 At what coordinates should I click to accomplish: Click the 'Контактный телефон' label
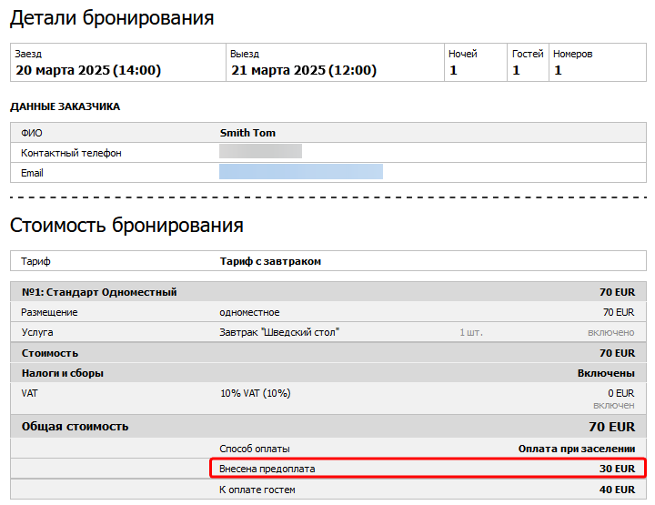point(71,153)
